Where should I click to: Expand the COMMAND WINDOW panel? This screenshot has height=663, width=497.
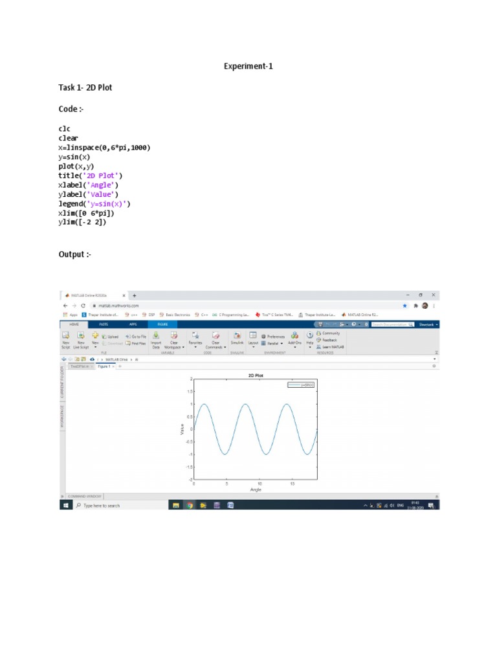tap(85, 497)
